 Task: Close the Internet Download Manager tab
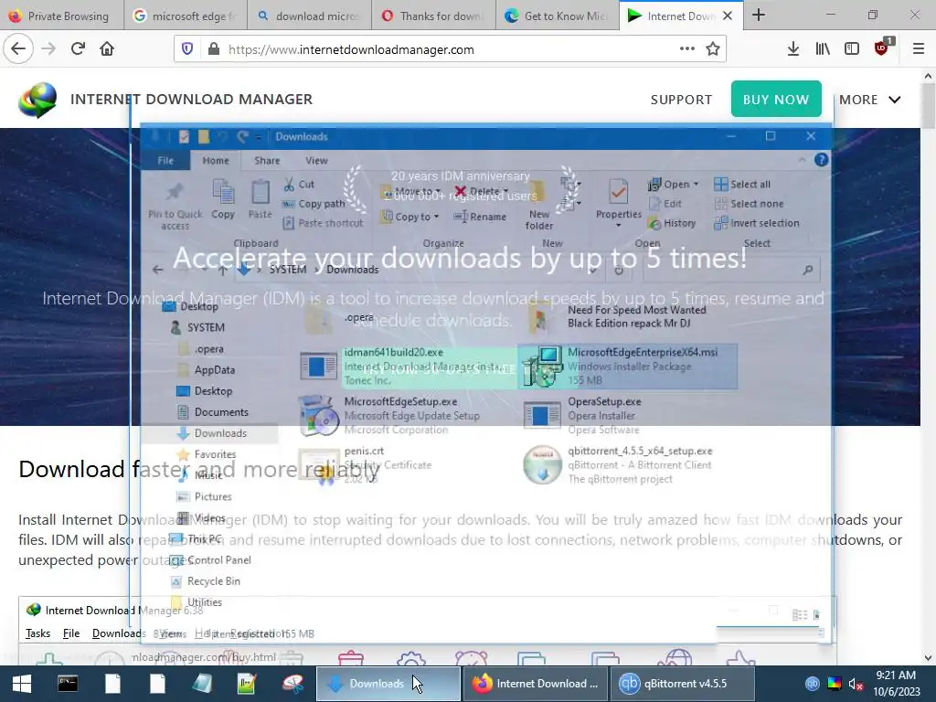727,16
